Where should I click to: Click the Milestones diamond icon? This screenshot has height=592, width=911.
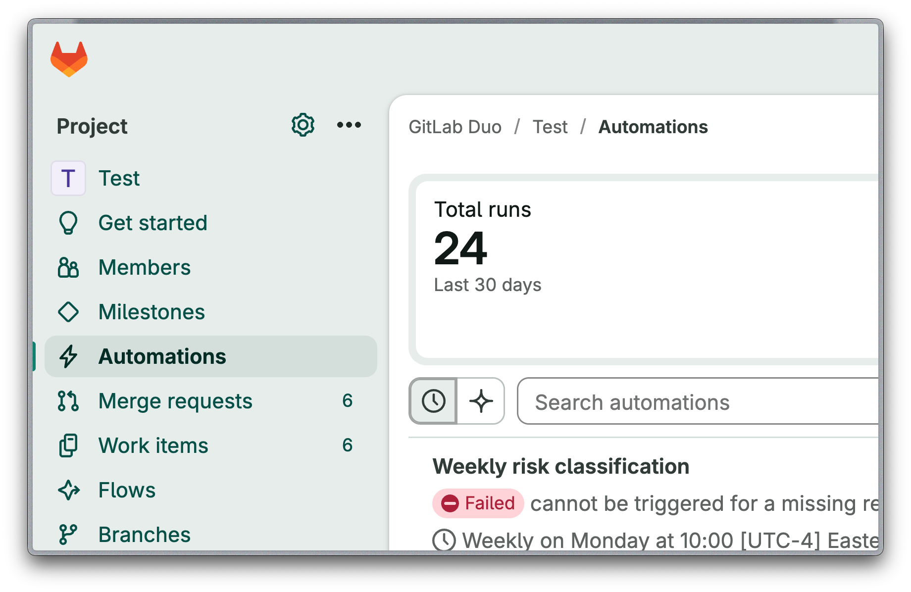click(x=68, y=312)
